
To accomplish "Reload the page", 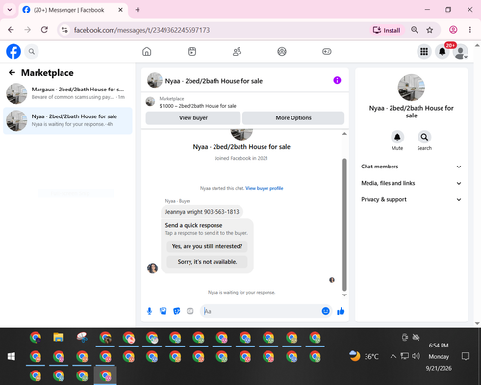I will [x=44, y=30].
